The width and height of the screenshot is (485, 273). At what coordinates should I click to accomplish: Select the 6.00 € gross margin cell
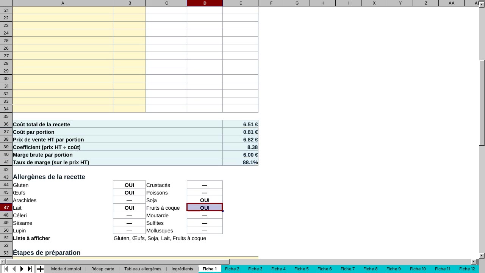240,155
